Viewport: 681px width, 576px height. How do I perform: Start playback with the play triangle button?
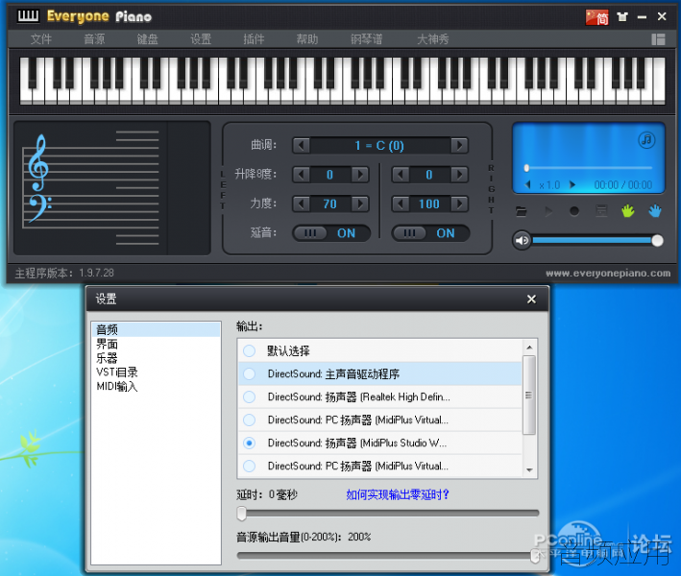click(x=548, y=211)
